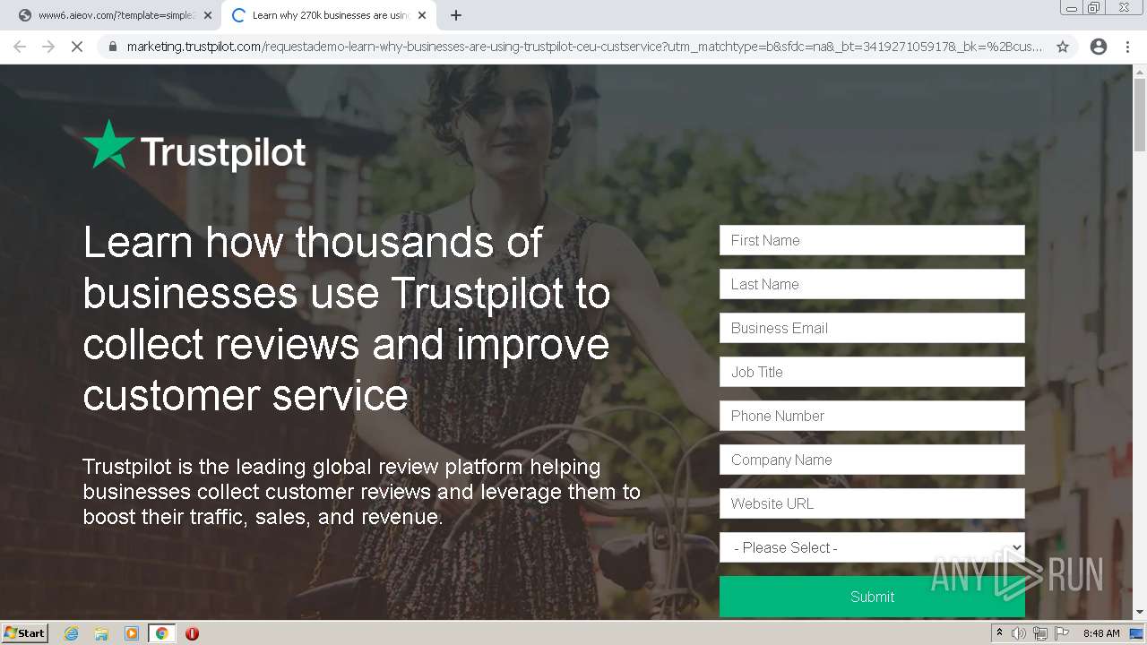The image size is (1147, 645).
Task: Click the Learn how thousands of businesses headline
Action: pos(347,318)
